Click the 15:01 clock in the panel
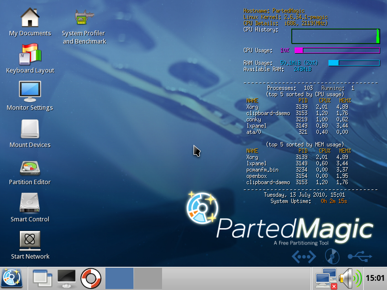387x290 pixels. point(375,278)
